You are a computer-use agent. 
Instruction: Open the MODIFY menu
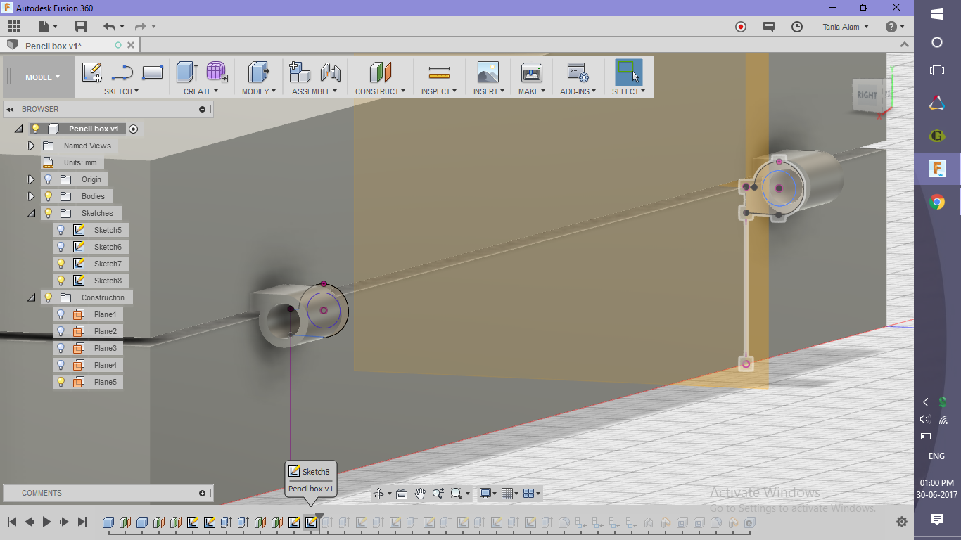258,91
